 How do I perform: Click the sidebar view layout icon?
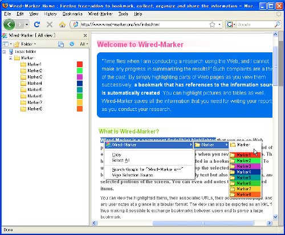tap(5, 44)
